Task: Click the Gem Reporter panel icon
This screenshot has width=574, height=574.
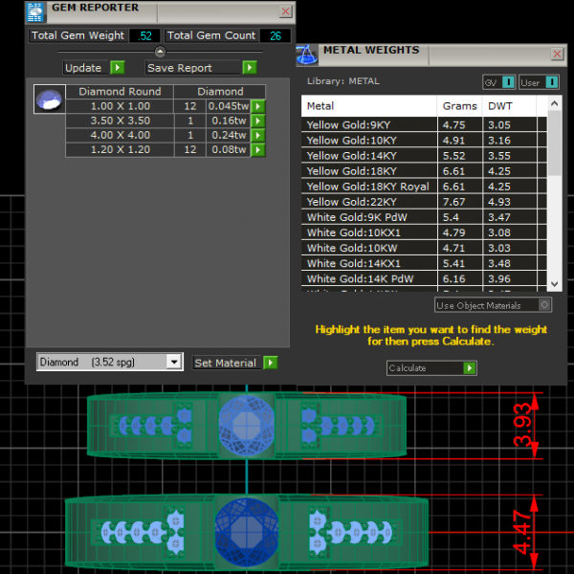Action: coord(35,11)
